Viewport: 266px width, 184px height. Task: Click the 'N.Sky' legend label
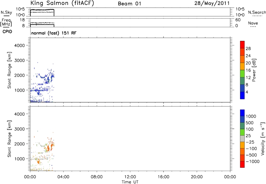pos(6,12)
